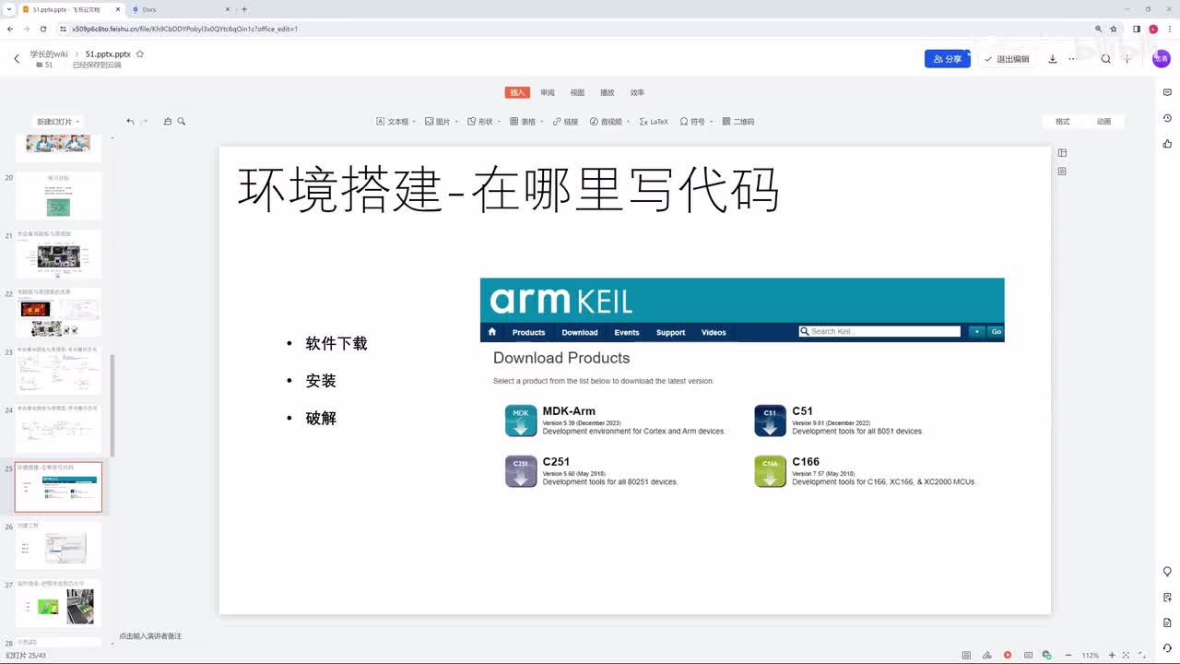Viewport: 1180px width, 664px height.
Task: Click the blue 分享 Share button
Action: click(x=948, y=59)
